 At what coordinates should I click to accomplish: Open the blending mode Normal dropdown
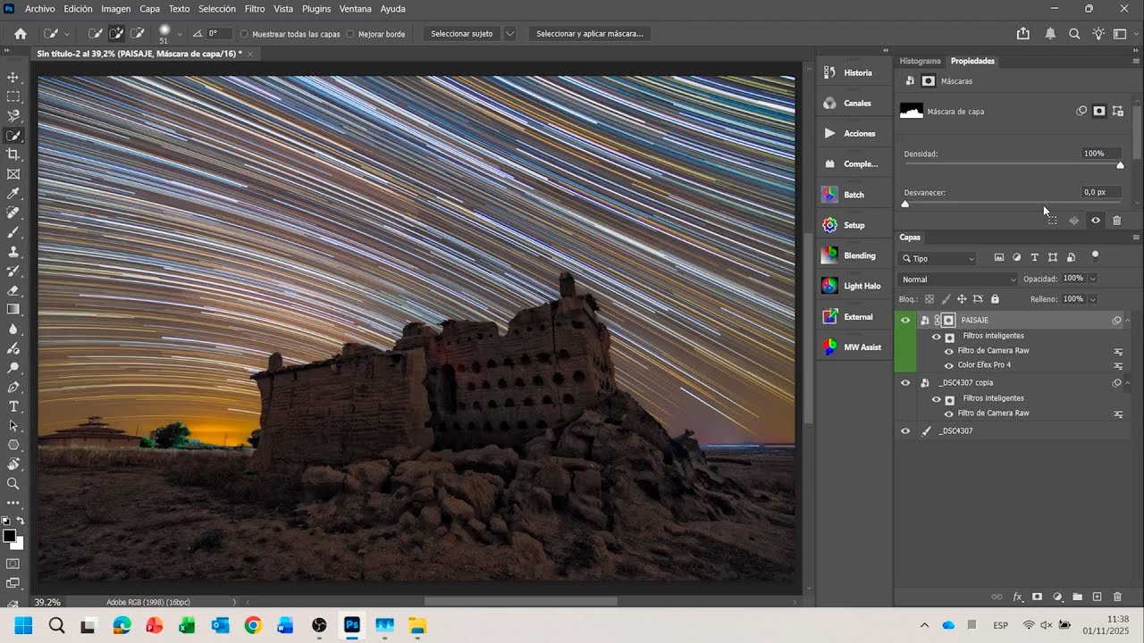[x=958, y=280]
